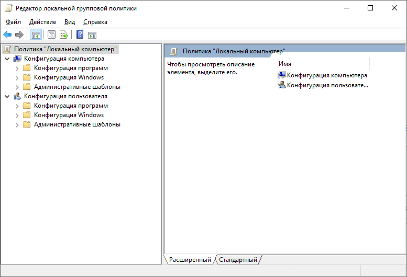Viewport: 407px width, 277px height.
Task: Click the blue Help question mark icon
Action: (80, 35)
